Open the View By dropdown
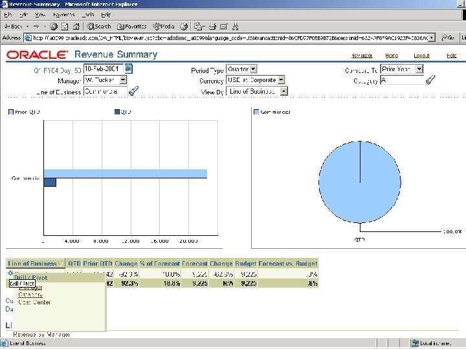The width and height of the screenshot is (466, 349). (x=257, y=91)
